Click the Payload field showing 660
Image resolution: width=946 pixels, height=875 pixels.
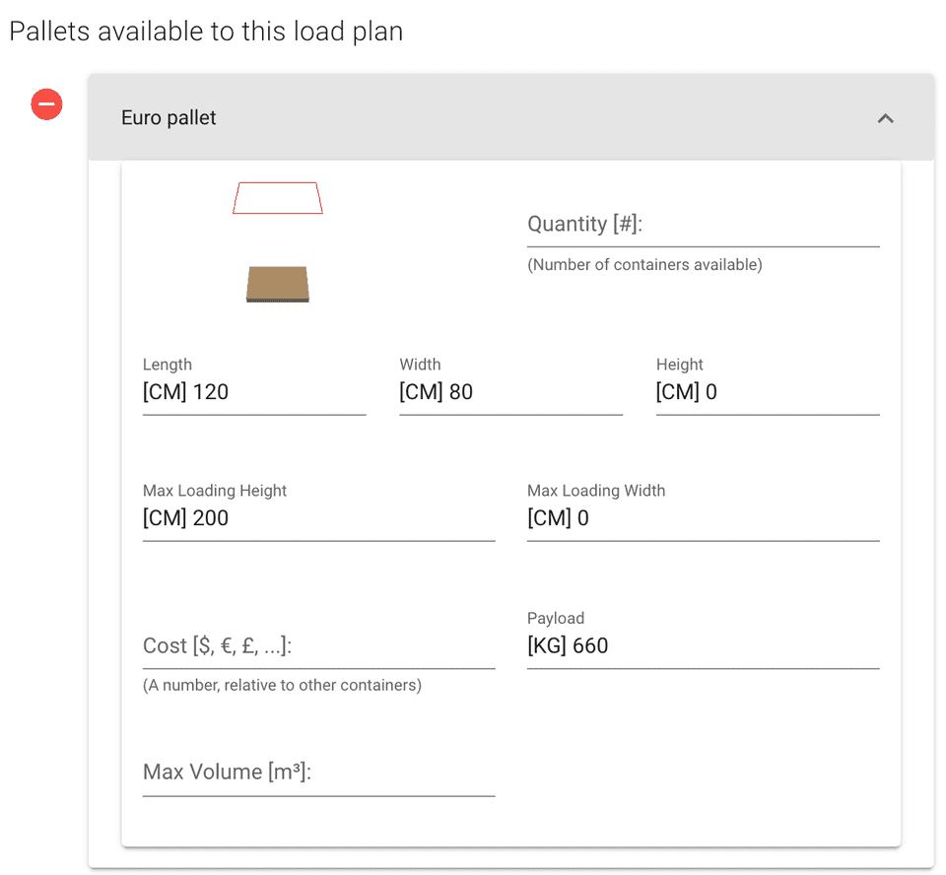pyautogui.click(x=703, y=646)
